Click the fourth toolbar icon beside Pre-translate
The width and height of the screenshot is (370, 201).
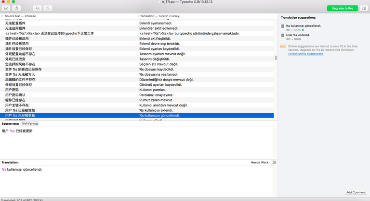click(48, 8)
